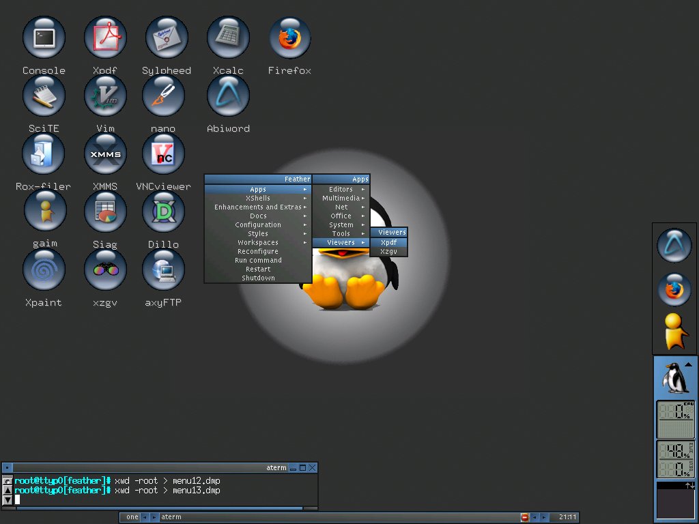The width and height of the screenshot is (699, 524).
Task: Click the aterm scrollbar down arrow
Action: 8,500
